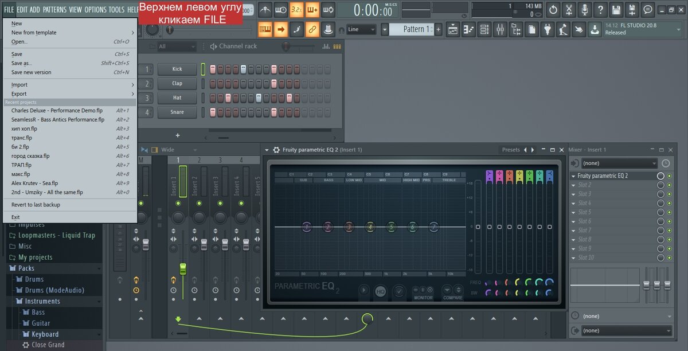
Task: Open the EDIT menu
Action: [22, 10]
